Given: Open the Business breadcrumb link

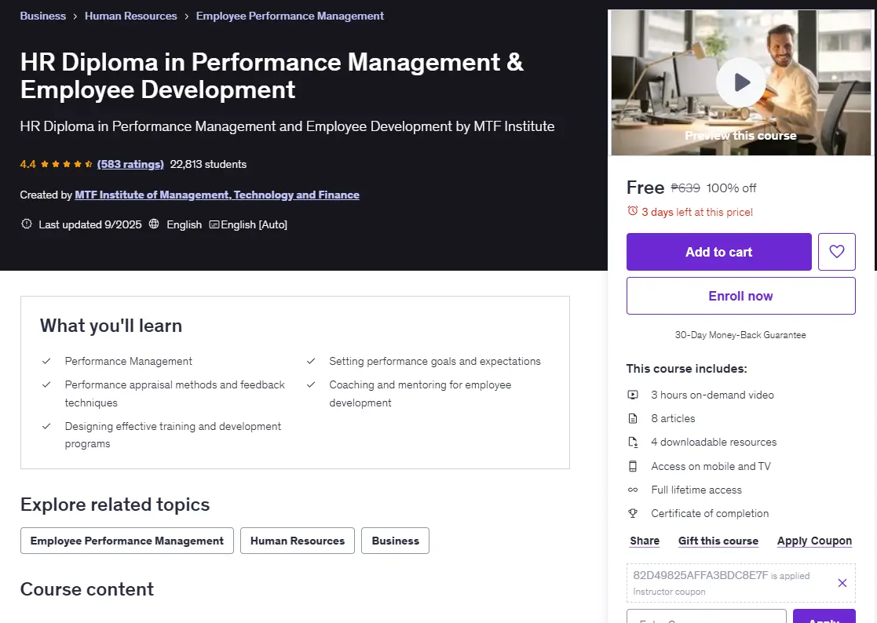Looking at the screenshot, I should pos(43,16).
